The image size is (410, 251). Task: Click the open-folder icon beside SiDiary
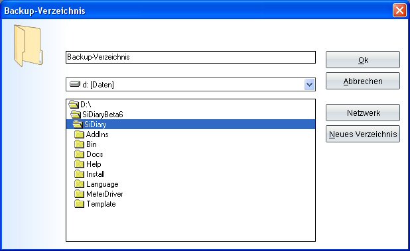coord(78,125)
